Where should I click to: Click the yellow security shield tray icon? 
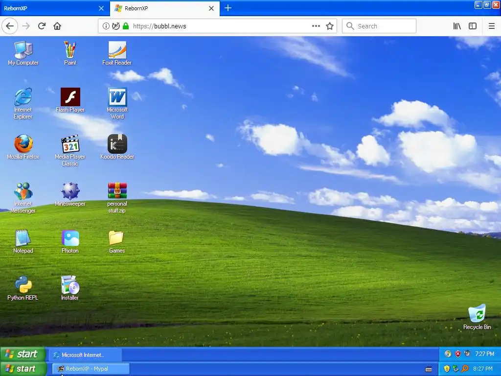447,369
